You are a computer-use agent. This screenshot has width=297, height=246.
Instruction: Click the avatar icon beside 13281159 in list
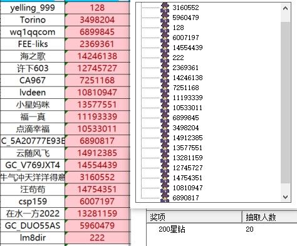coord(165,158)
